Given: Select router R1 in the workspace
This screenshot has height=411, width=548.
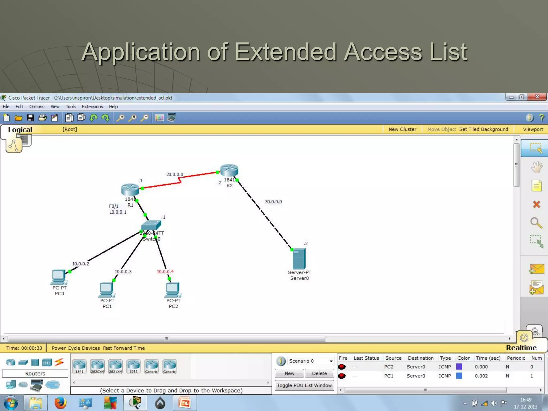Looking at the screenshot, I should coord(130,190).
